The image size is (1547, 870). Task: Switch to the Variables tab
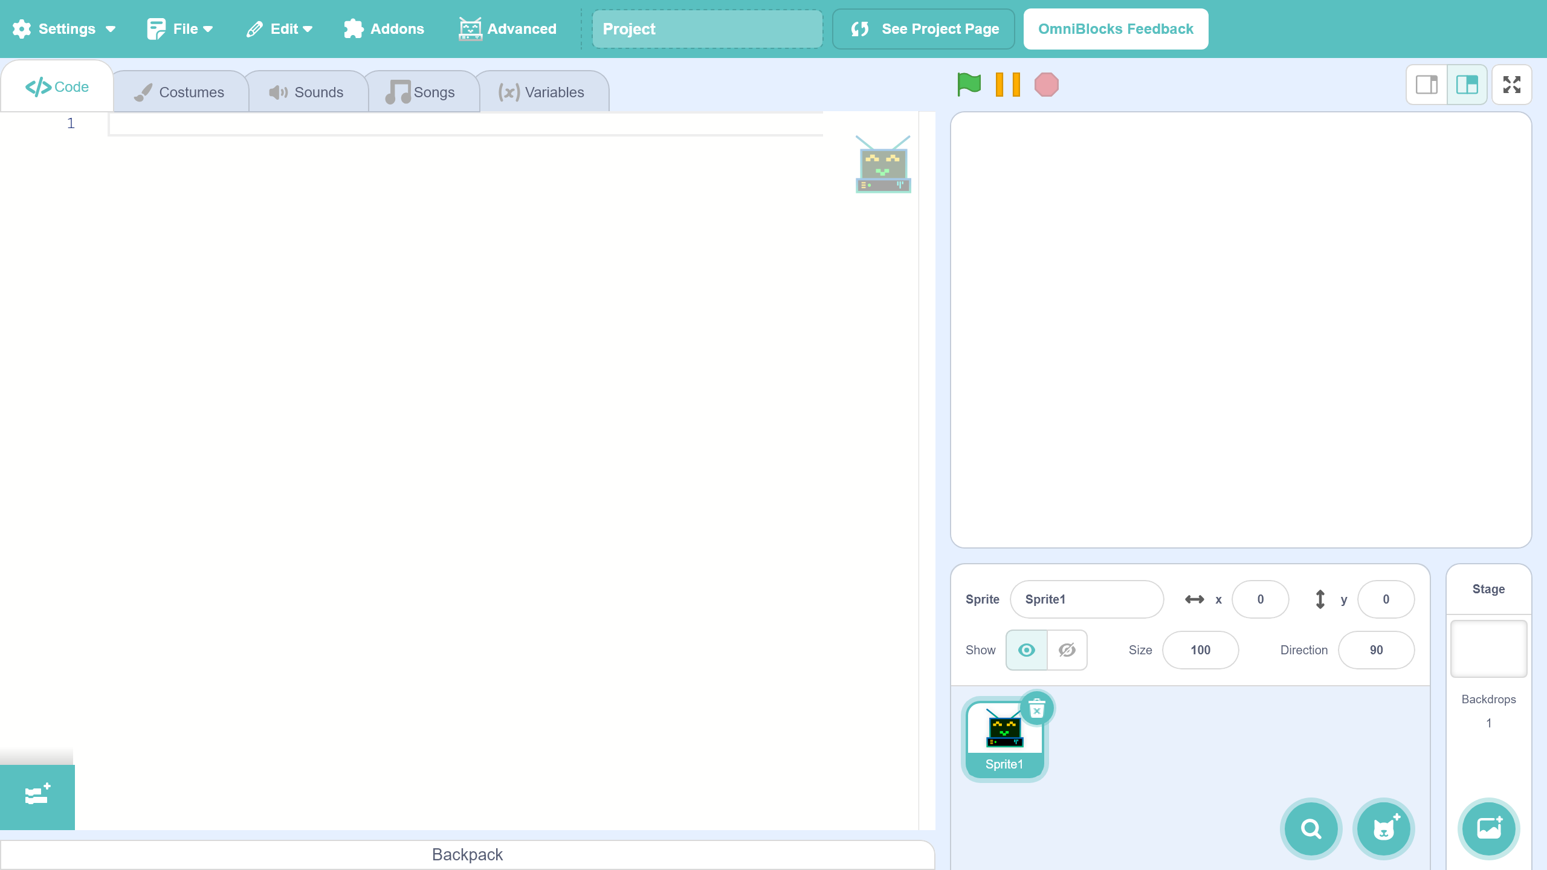(x=541, y=92)
